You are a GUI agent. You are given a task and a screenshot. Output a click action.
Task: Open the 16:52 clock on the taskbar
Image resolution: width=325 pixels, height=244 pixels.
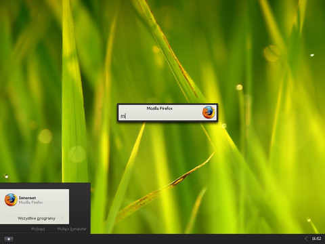[316, 239]
